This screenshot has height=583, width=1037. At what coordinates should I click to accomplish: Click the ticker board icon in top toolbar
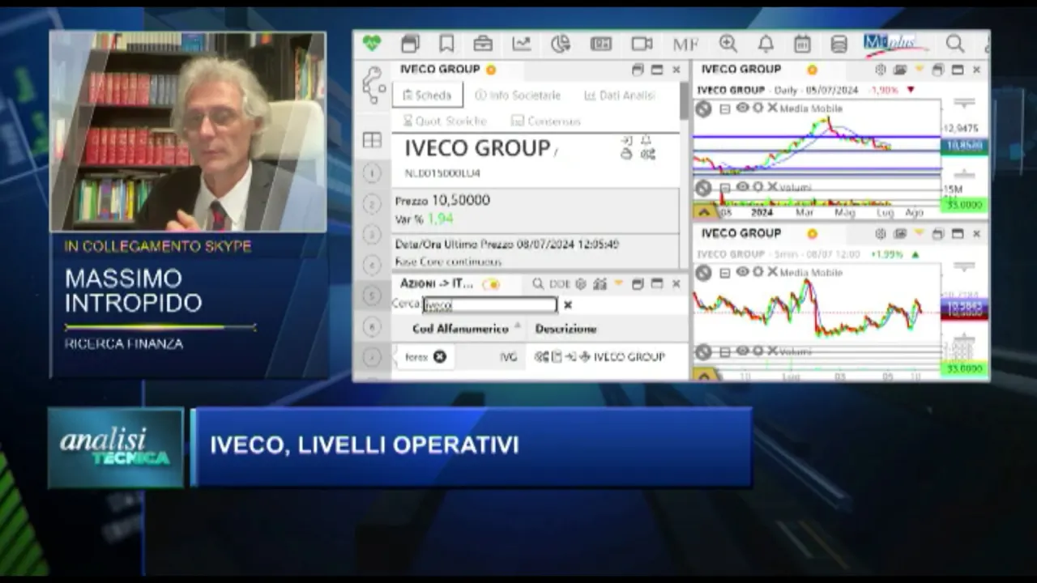click(x=601, y=44)
